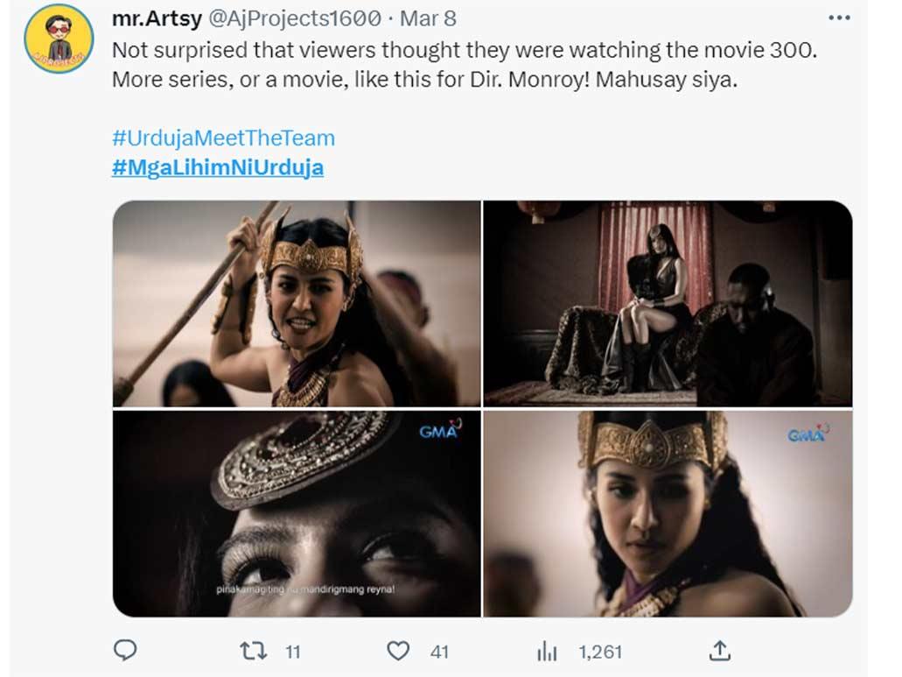Click the retweet count of 11

[292, 651]
